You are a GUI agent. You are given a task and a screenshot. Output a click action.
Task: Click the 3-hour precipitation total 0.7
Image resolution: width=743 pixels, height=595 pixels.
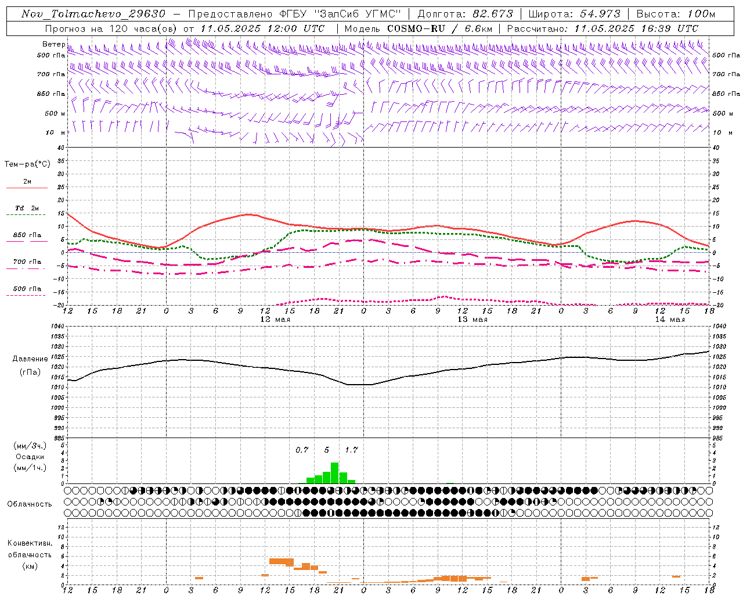point(302,450)
